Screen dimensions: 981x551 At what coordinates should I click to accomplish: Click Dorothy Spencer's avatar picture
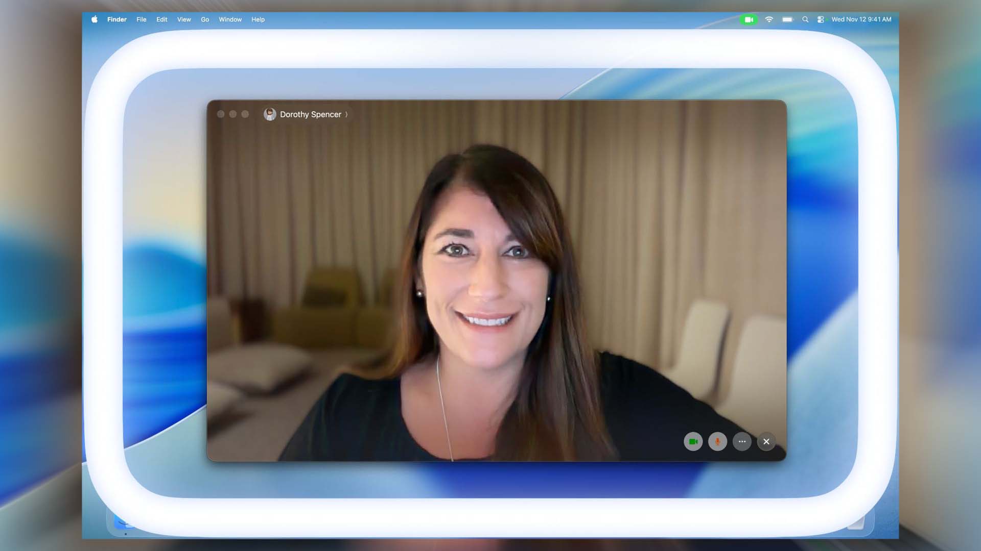click(270, 114)
